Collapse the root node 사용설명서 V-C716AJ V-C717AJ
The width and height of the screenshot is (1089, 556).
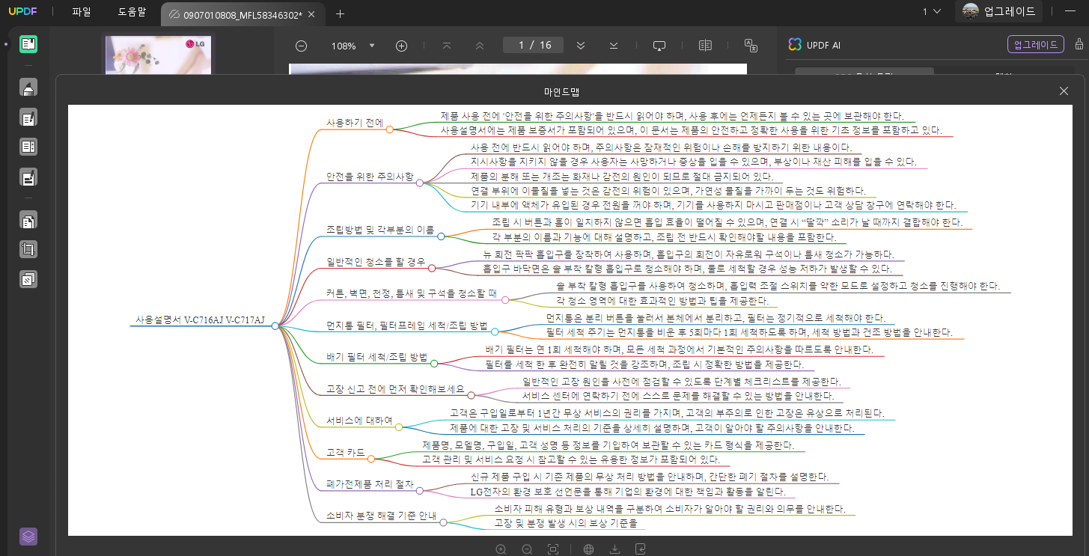point(275,326)
